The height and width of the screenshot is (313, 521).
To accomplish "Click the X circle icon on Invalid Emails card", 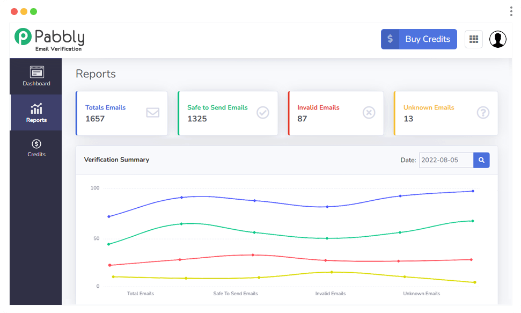I will [x=369, y=113].
